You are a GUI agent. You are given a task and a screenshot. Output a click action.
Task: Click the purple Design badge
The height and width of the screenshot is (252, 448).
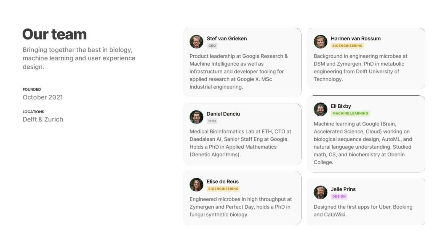(339, 197)
